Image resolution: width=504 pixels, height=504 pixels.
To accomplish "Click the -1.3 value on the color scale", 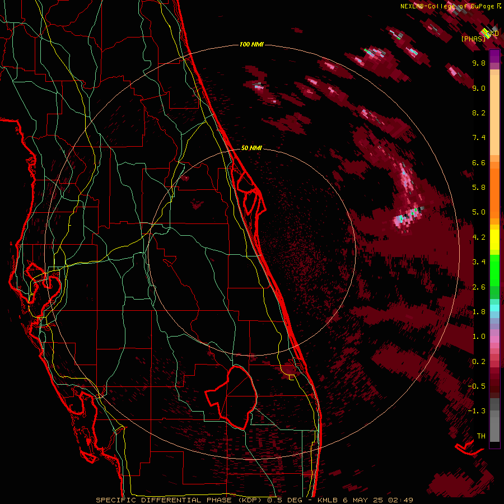I will (477, 411).
